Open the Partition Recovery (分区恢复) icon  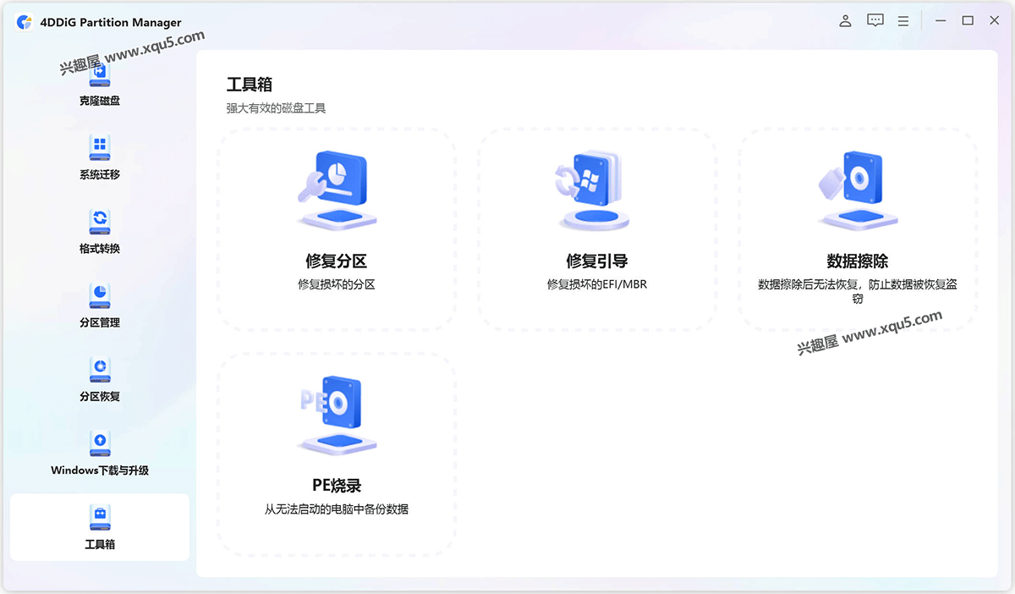(x=100, y=370)
